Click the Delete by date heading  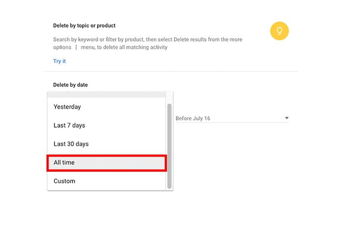tap(70, 85)
